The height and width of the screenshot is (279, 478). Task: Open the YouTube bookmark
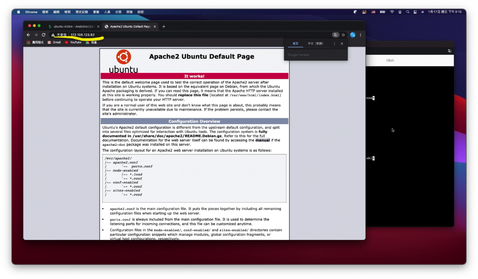[x=73, y=43]
